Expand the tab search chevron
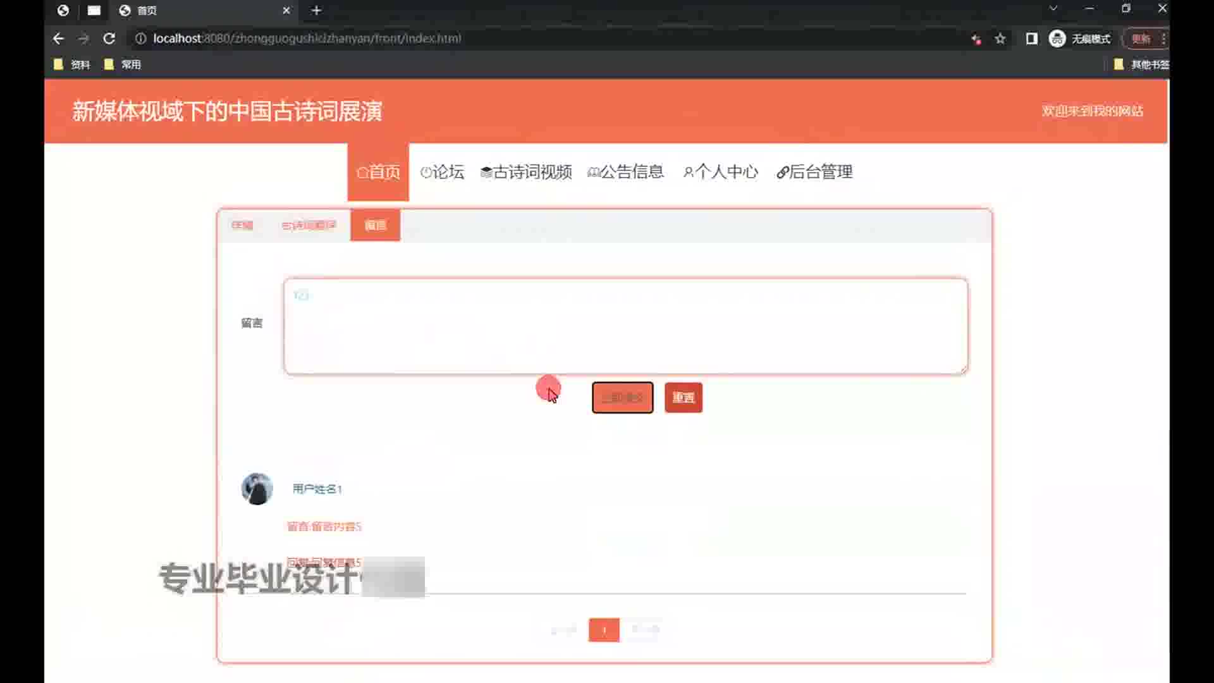 1053,9
